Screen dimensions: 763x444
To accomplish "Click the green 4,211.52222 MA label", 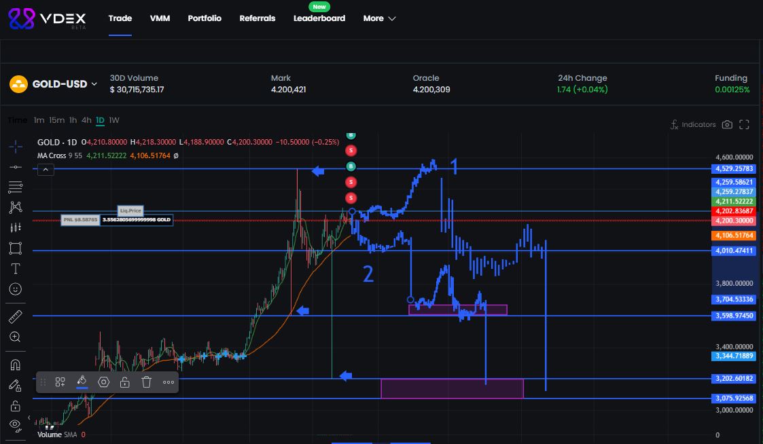I will [734, 202].
